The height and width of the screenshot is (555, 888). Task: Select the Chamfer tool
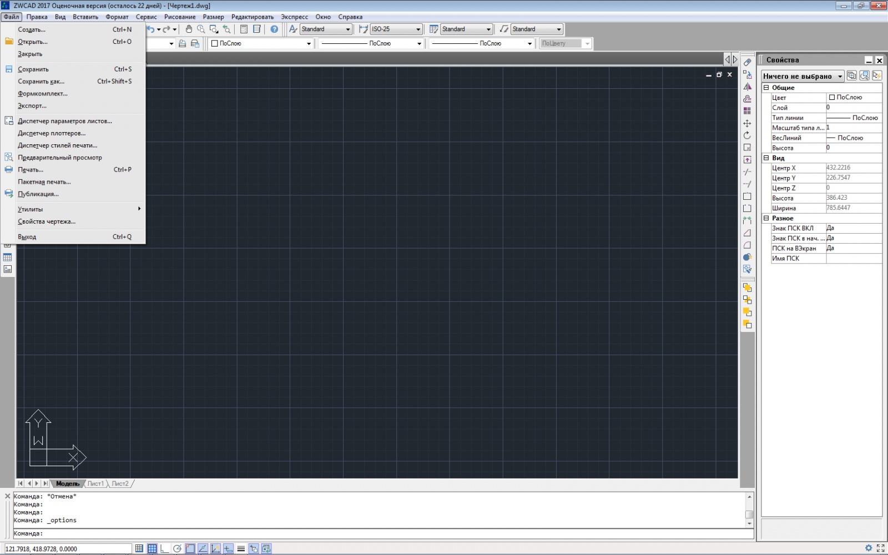pyautogui.click(x=748, y=233)
